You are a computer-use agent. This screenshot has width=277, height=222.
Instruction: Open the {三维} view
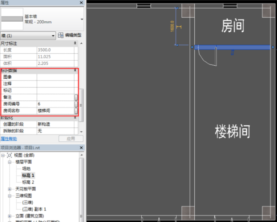[x=28, y=202]
